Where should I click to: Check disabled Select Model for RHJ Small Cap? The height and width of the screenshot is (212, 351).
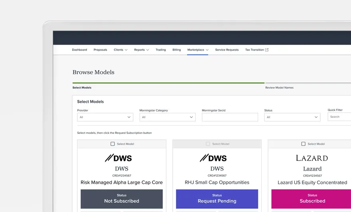coord(208,144)
